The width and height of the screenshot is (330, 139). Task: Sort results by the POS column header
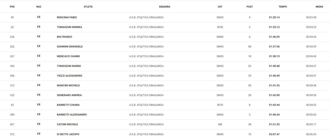[x=12, y=7]
